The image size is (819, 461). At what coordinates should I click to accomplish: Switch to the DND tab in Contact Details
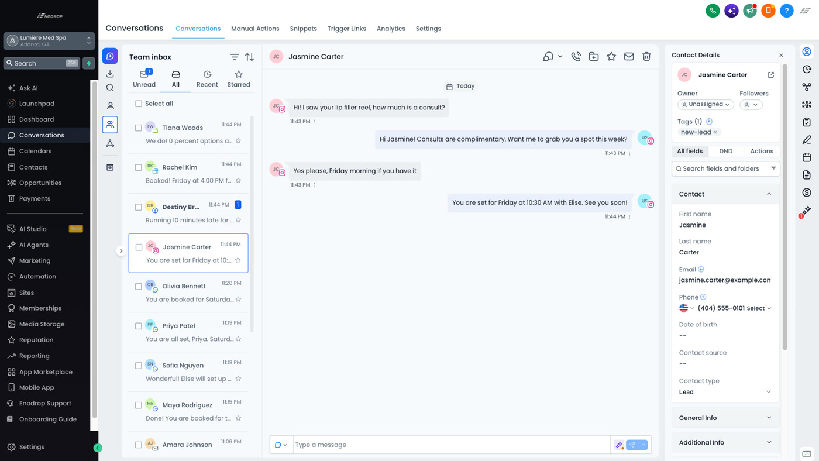(x=725, y=151)
